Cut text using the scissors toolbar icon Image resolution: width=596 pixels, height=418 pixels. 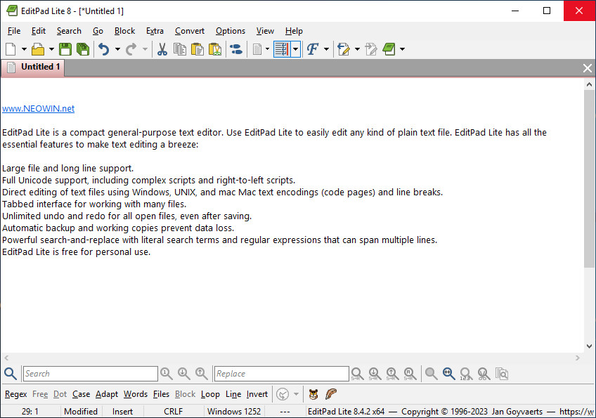pos(162,49)
